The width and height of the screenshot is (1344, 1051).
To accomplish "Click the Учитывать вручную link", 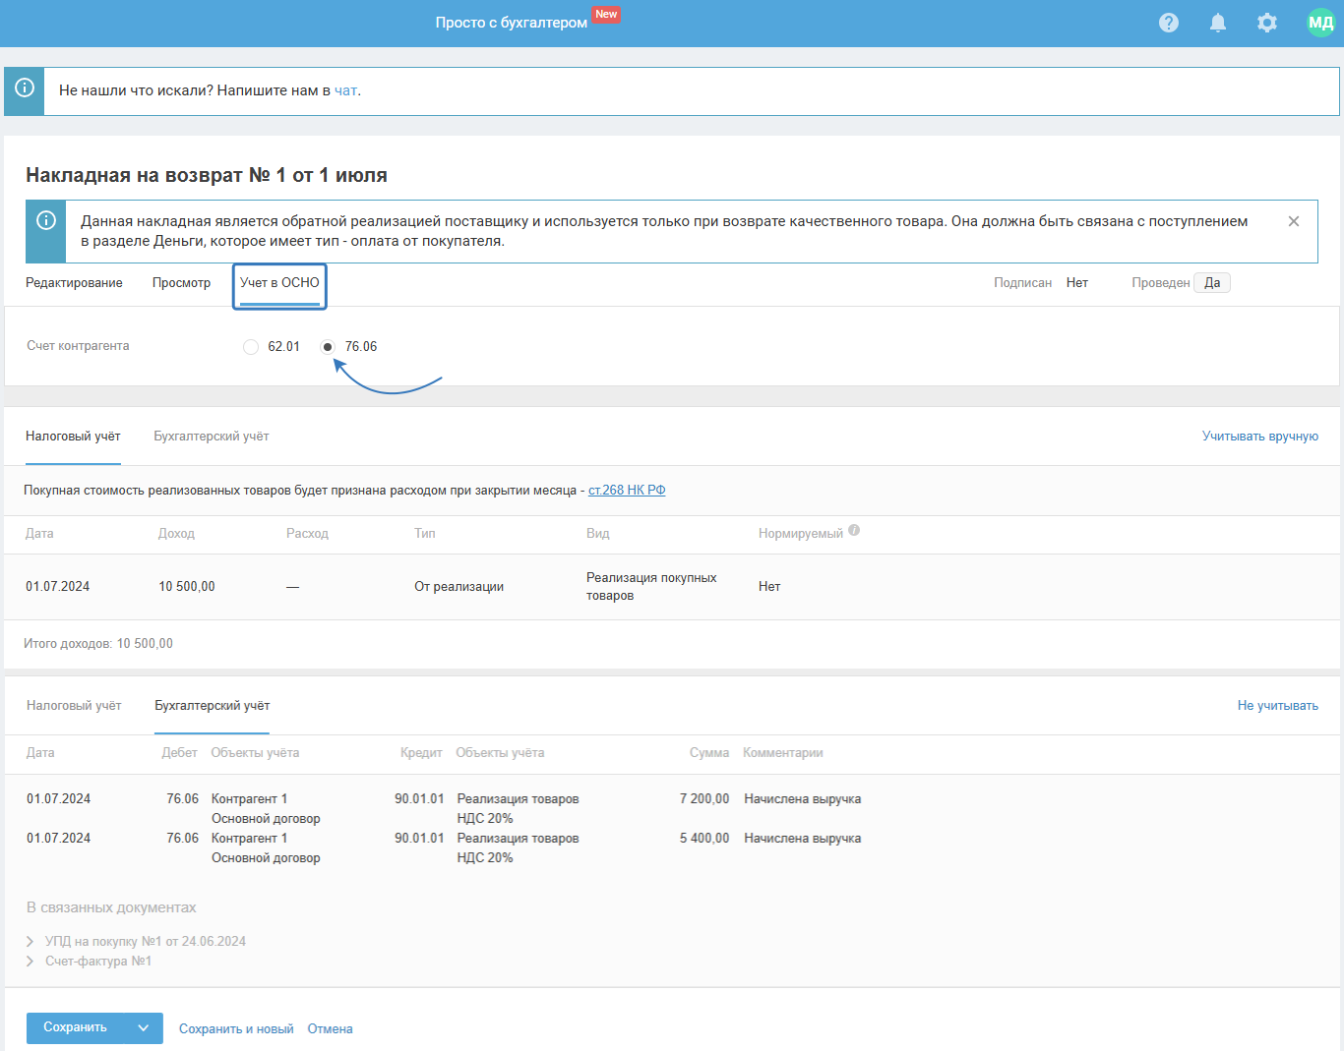I will [x=1259, y=437].
